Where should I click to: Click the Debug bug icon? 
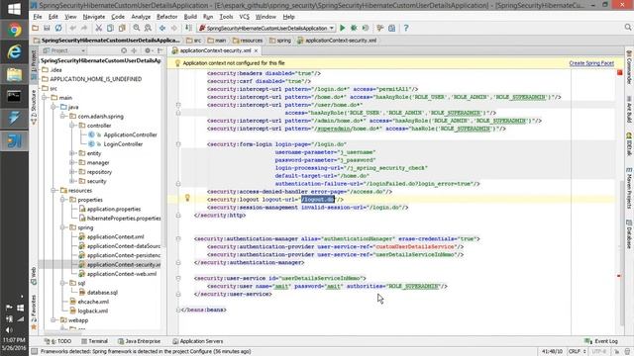point(354,28)
